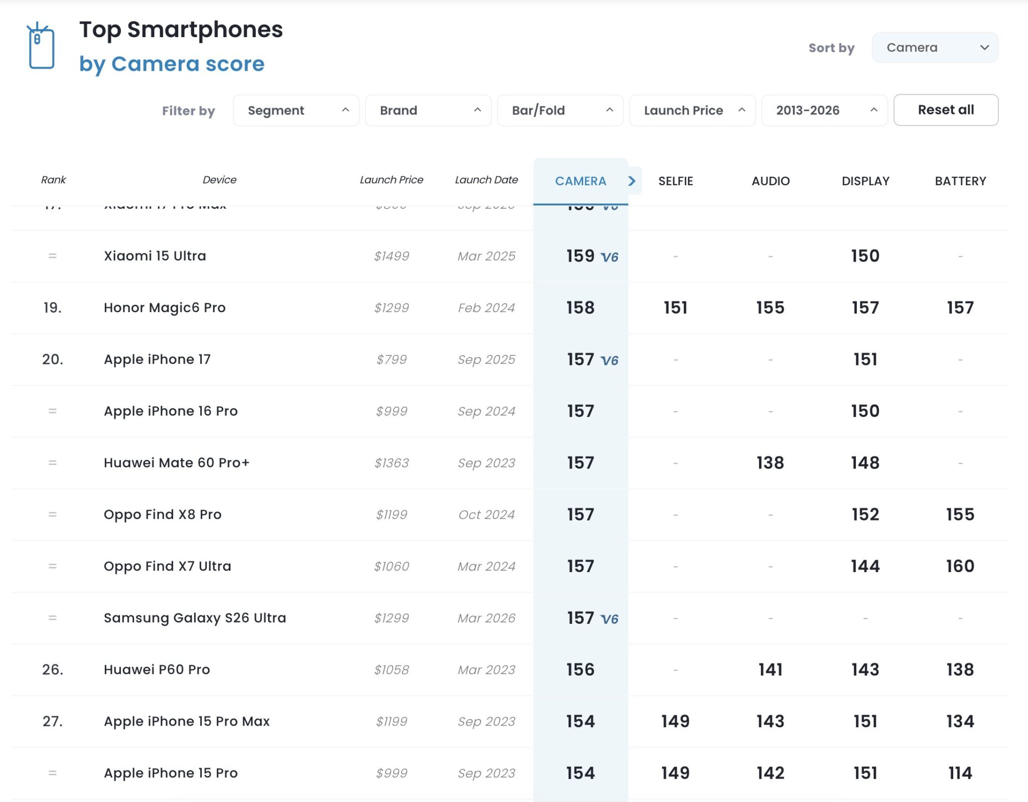
Task: Click the 152 display score of Oppo Find X8 Pro
Action: click(x=865, y=514)
